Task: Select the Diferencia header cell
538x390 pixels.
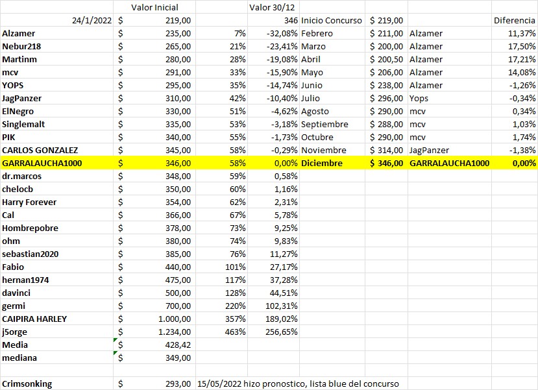Action: coord(512,20)
